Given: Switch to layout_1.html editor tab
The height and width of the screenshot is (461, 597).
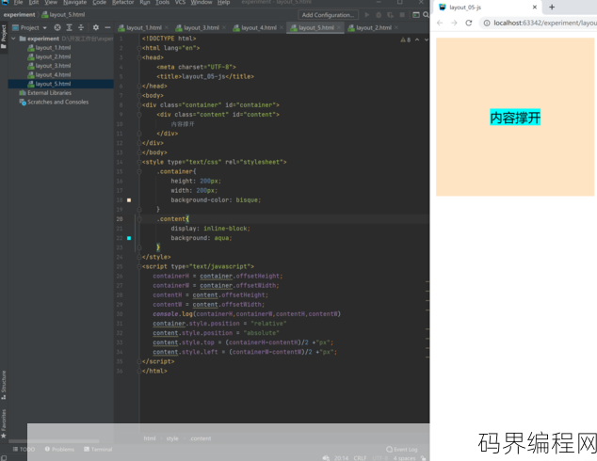Looking at the screenshot, I should tap(143, 28).
